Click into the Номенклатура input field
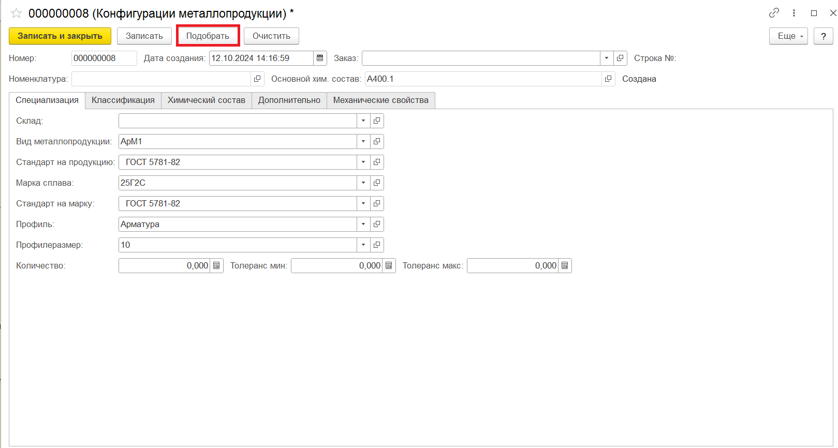838x448 pixels. [x=161, y=79]
